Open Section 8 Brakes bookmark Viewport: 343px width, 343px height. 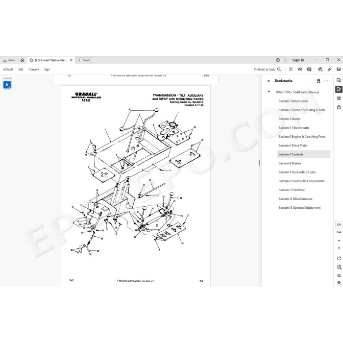(x=290, y=163)
